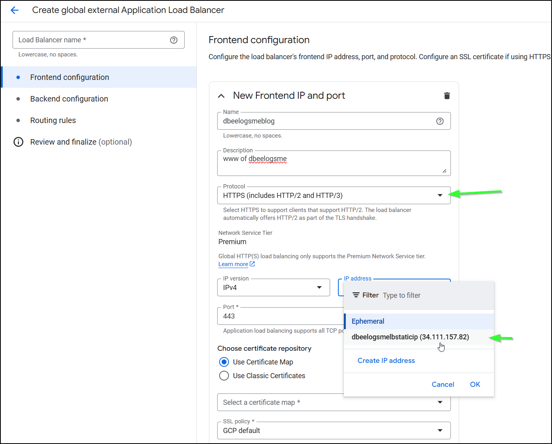Click the Description text area

pyautogui.click(x=333, y=164)
